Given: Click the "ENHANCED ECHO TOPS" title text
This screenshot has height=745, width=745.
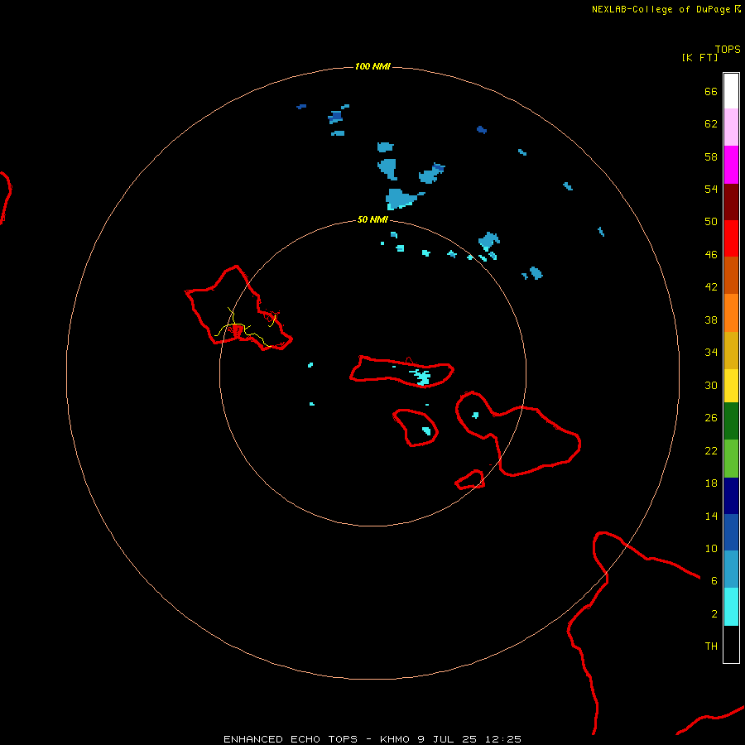Looking at the screenshot, I should (291, 739).
